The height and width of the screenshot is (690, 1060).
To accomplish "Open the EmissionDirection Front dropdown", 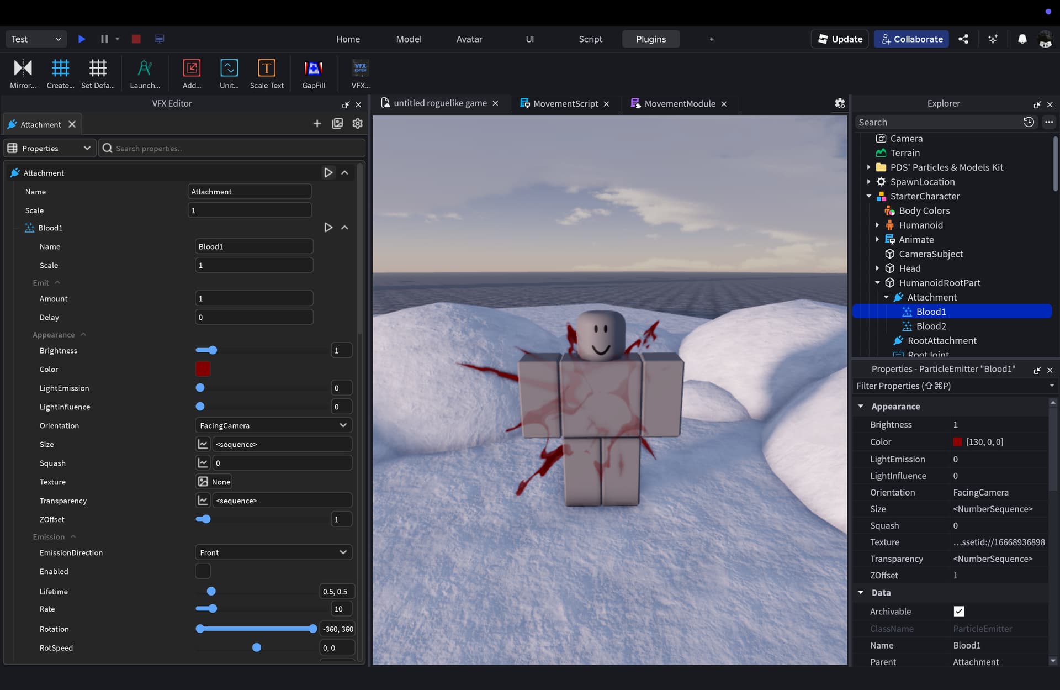I will (x=274, y=552).
